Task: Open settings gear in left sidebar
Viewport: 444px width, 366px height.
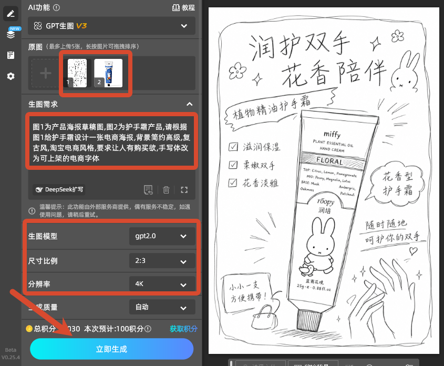Action: click(x=11, y=76)
